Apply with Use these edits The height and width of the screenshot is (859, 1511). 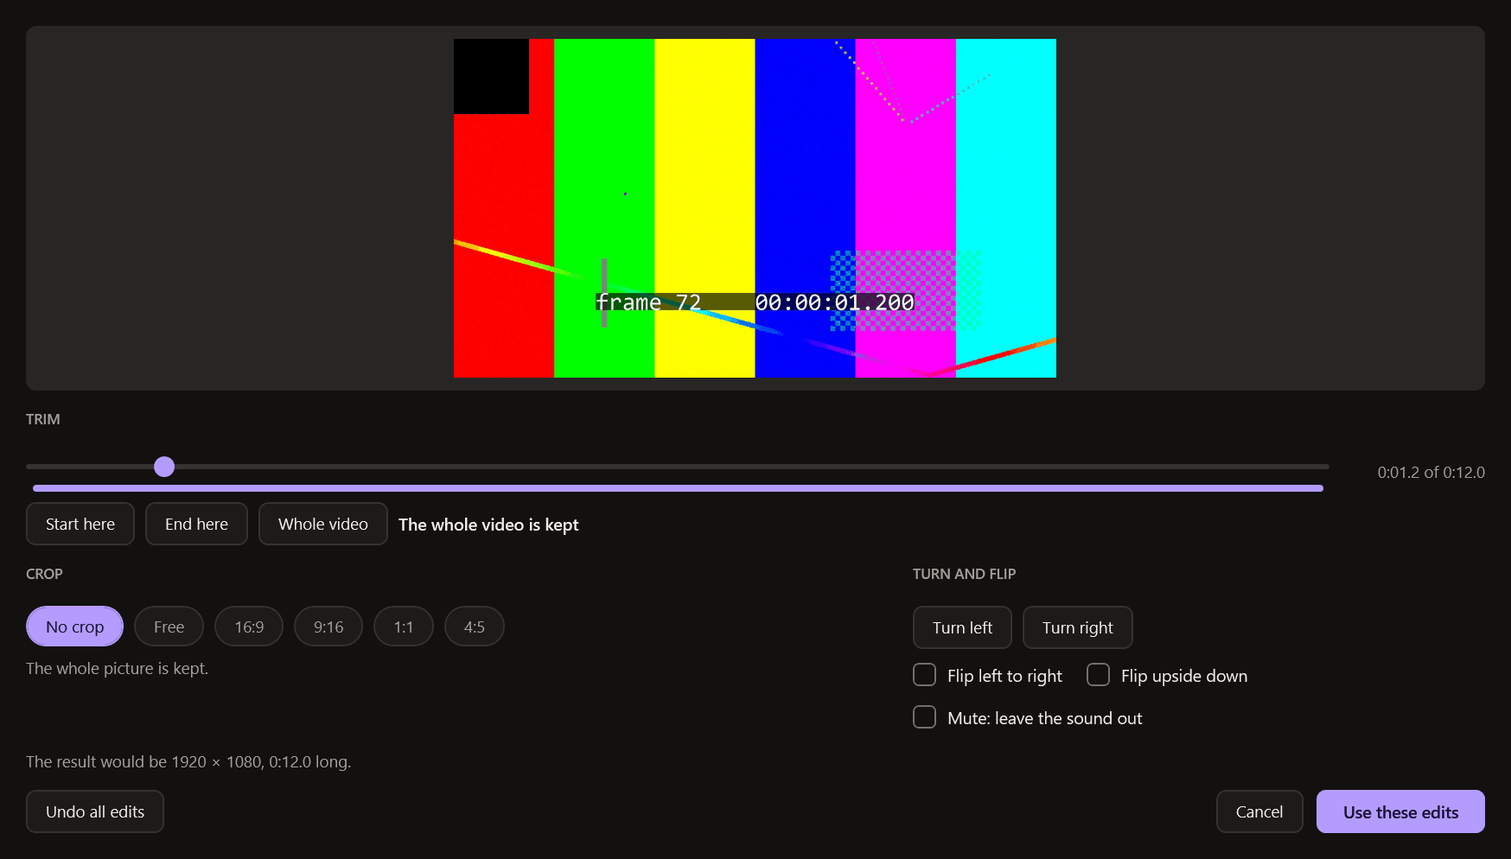[x=1400, y=811]
